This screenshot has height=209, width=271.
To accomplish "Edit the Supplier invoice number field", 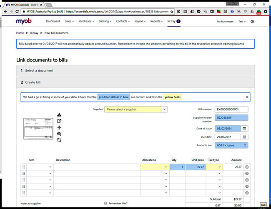I will click(x=231, y=118).
